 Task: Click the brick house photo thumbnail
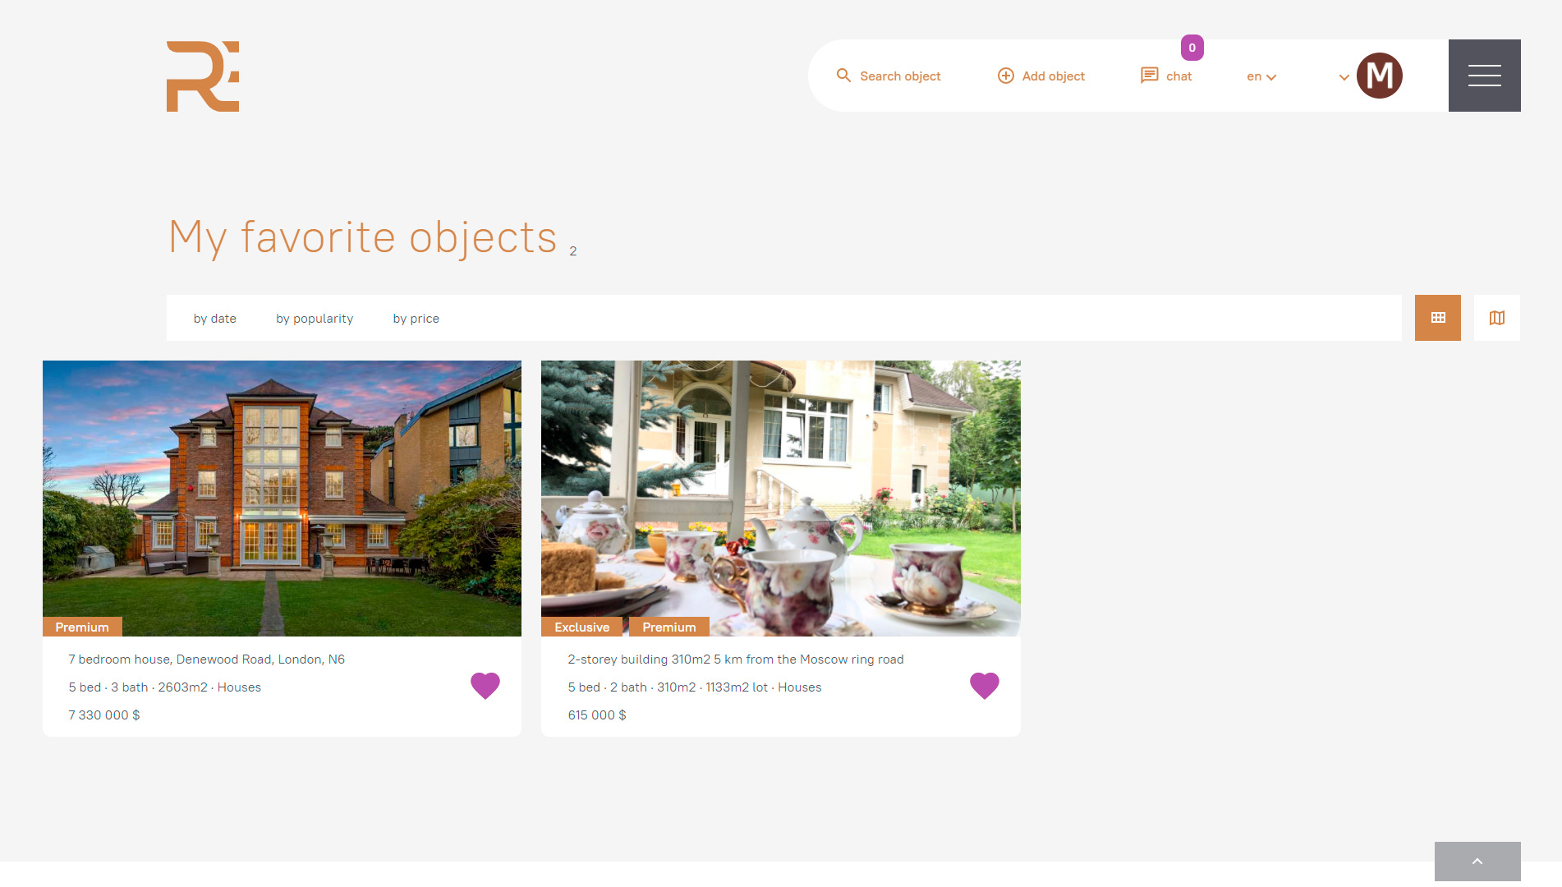click(282, 499)
